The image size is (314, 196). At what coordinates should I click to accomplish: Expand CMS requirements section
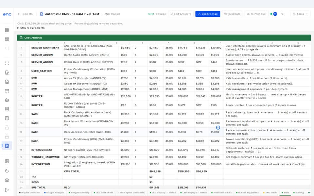click(x=31, y=28)
